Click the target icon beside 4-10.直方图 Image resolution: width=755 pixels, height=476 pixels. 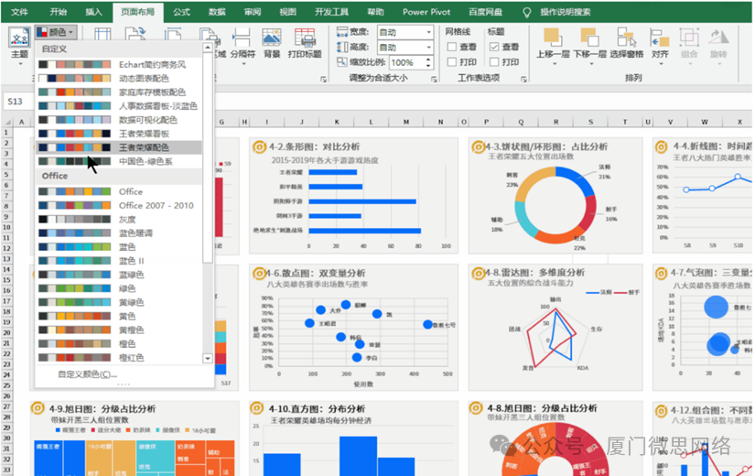(x=257, y=408)
